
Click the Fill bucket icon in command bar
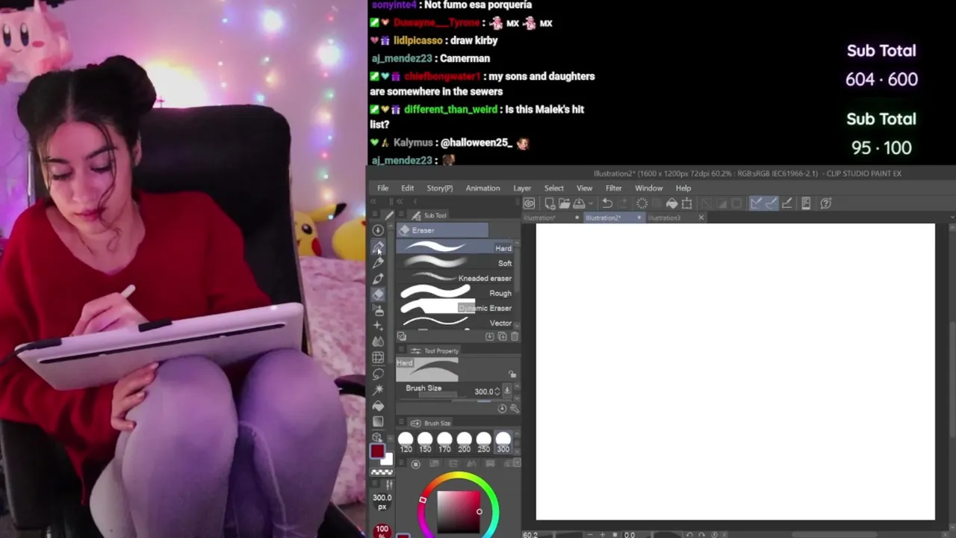671,203
